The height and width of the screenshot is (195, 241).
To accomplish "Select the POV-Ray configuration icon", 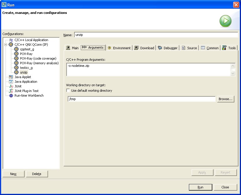I will point(16,54).
